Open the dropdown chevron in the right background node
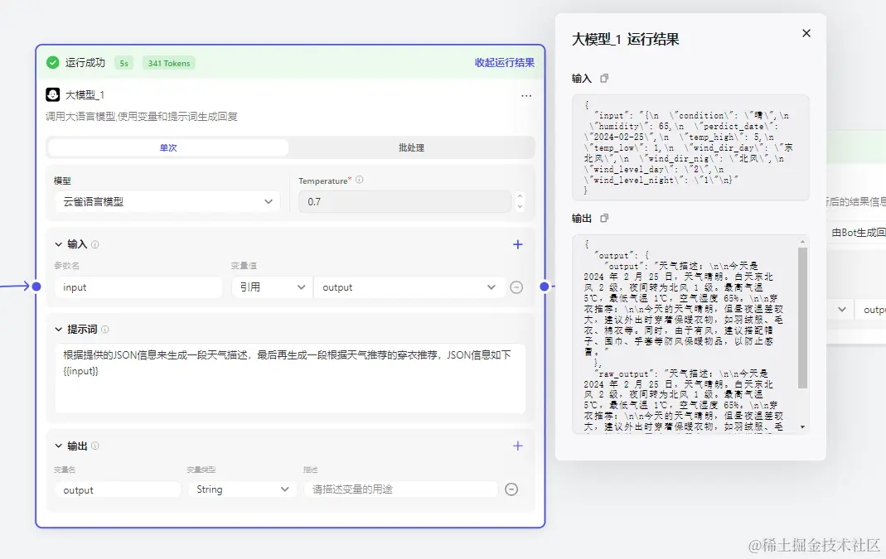Viewport: 886px width, 559px height. point(842,310)
